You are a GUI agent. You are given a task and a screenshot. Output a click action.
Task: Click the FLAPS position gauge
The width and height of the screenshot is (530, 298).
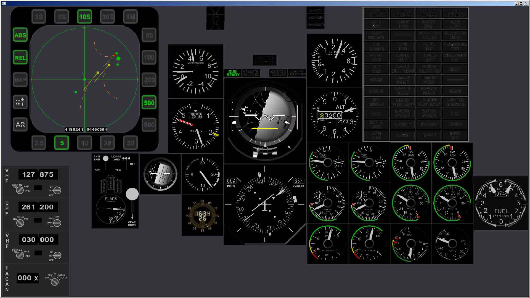point(111,210)
